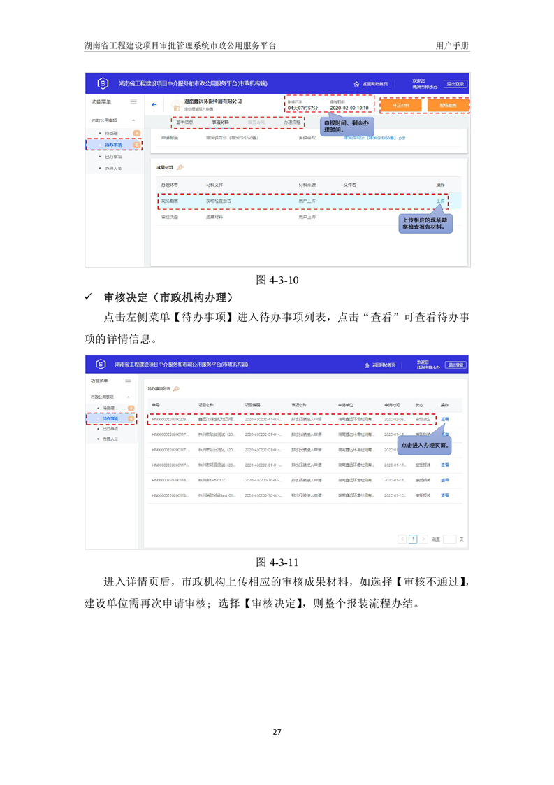Screen dimensions: 554x785
Task: Click the blue back arrow in Figure 4-3-10
Action: point(154,105)
